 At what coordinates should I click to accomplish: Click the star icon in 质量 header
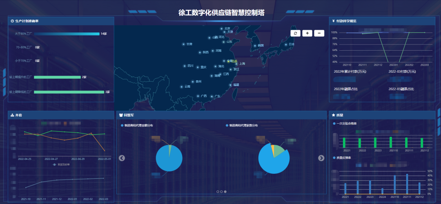point(333,115)
